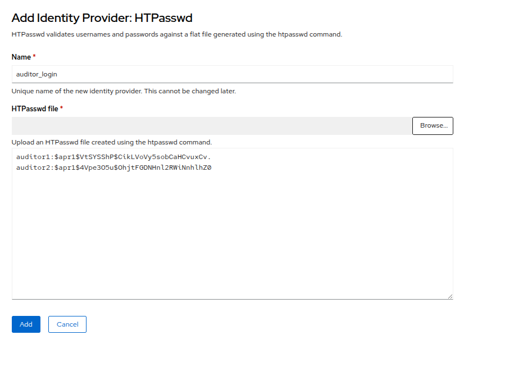505x380 pixels.
Task: Focus the Name field containing auditor_login
Action: [x=232, y=74]
